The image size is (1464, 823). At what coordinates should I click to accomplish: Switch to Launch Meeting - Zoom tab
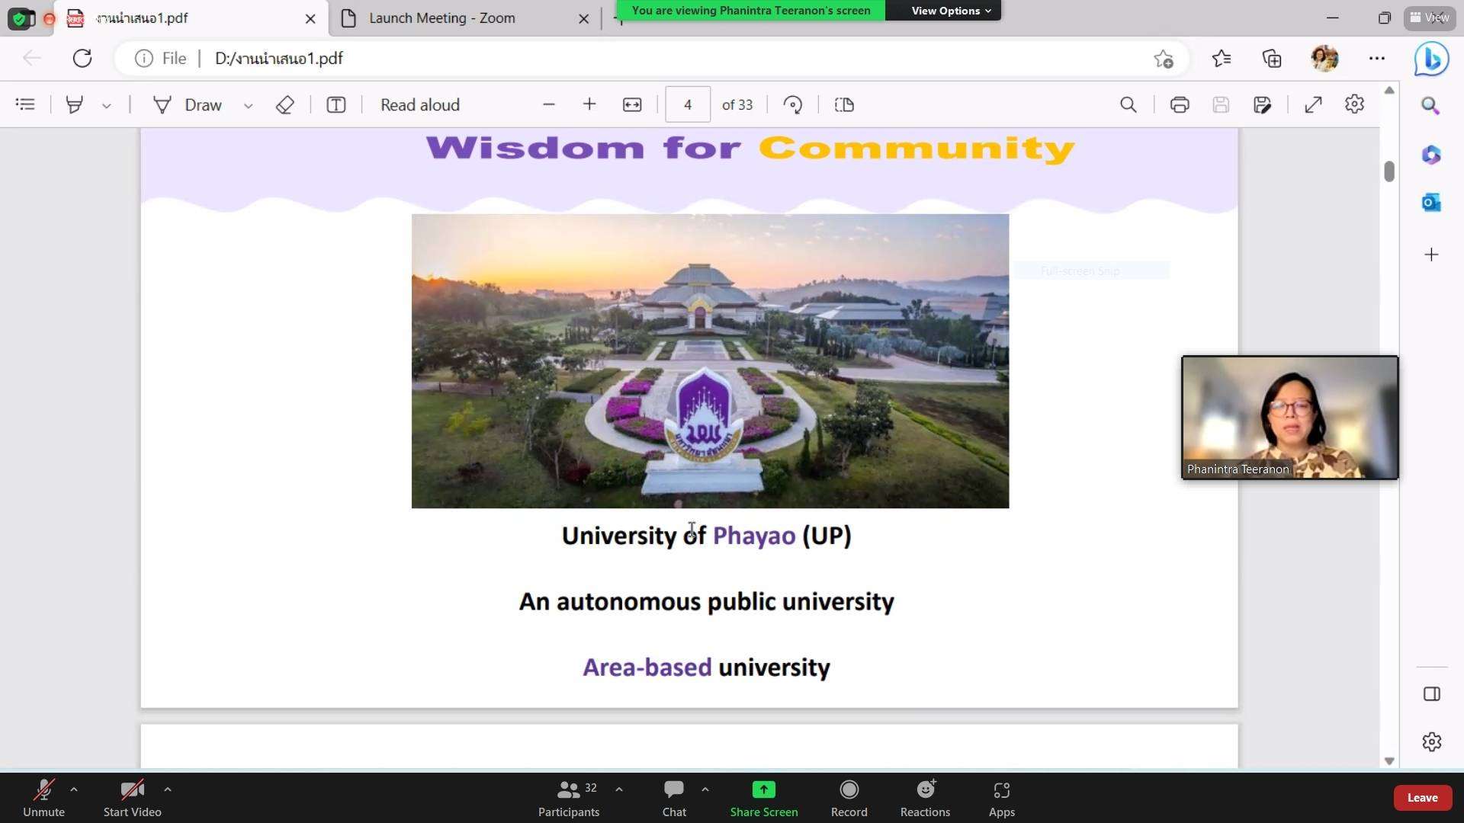click(x=441, y=18)
